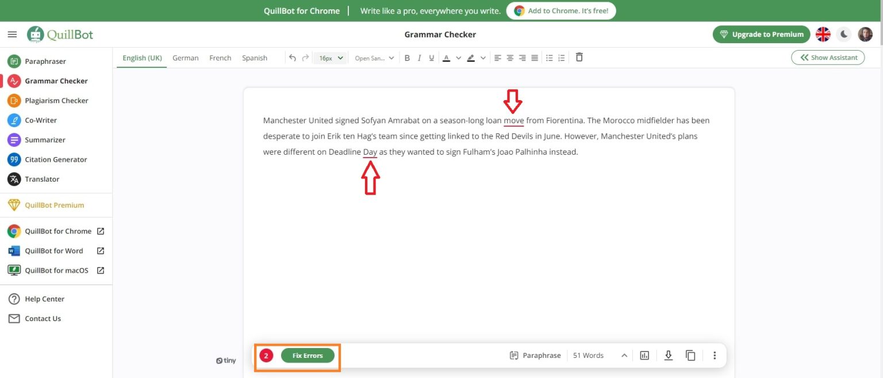Toggle dark mode with the moon icon
The image size is (883, 378).
coord(844,35)
